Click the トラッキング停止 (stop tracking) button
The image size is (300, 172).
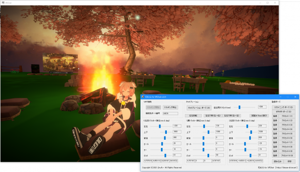[x=170, y=107]
